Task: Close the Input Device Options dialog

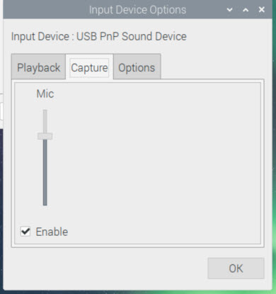Action: pos(262,9)
